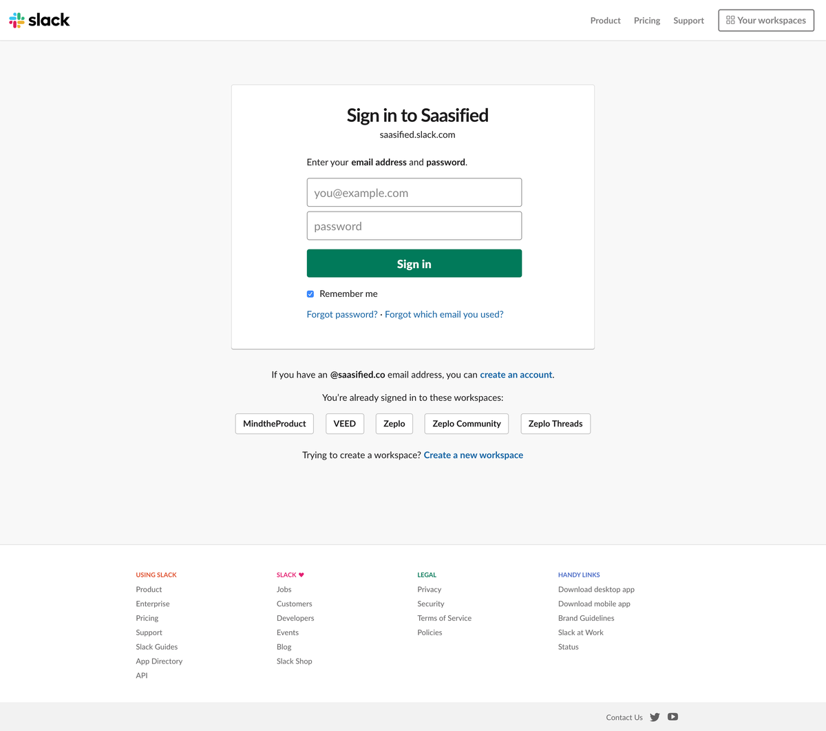Open Slack Shop footer link
Image resolution: width=826 pixels, height=731 pixels.
[x=295, y=661]
